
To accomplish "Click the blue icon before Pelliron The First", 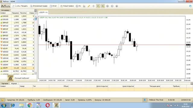I will point(145,100).
